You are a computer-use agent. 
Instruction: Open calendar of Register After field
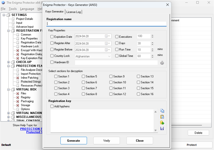point(108,44)
